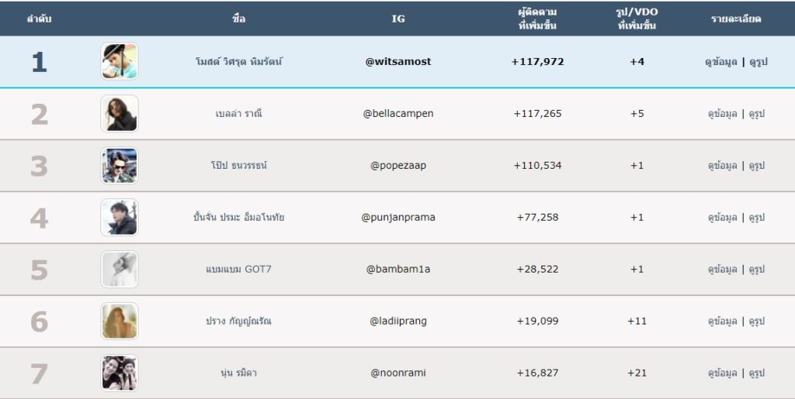Click the ลำดับ rank column header
The height and width of the screenshot is (399, 795).
39,19
